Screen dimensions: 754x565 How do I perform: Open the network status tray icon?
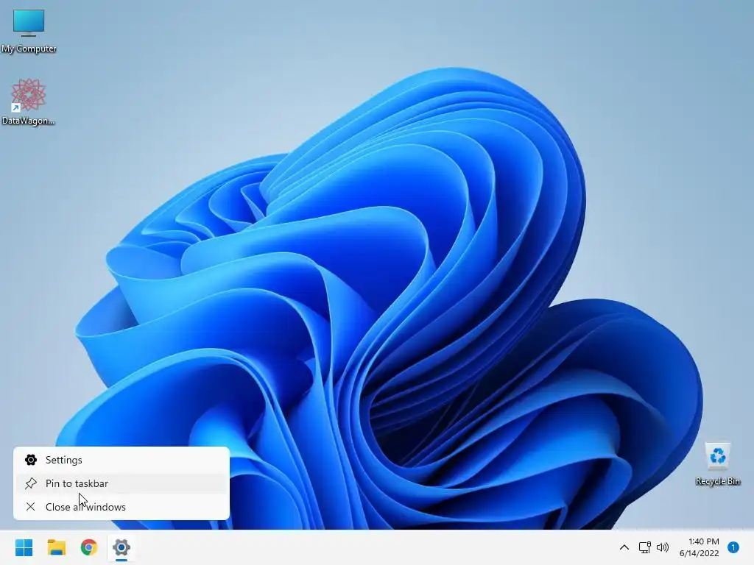(644, 547)
